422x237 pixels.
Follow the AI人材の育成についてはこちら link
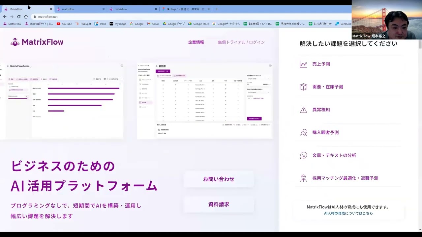pos(348,213)
